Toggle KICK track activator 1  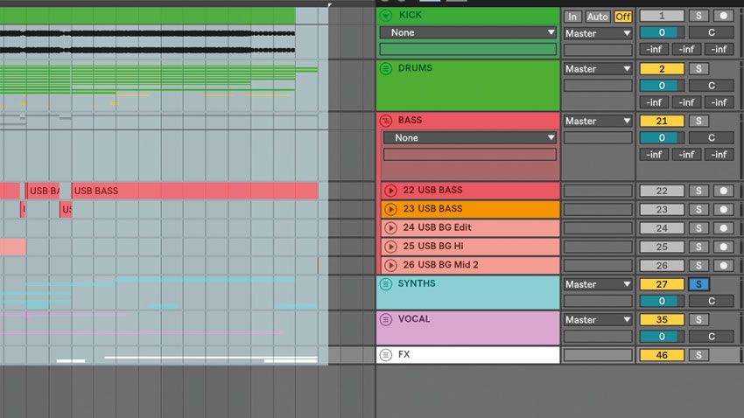pos(662,16)
